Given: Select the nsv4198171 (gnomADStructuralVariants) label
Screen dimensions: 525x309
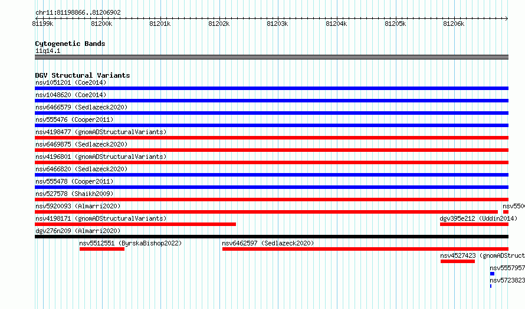Looking at the screenshot, I should tap(101, 218).
